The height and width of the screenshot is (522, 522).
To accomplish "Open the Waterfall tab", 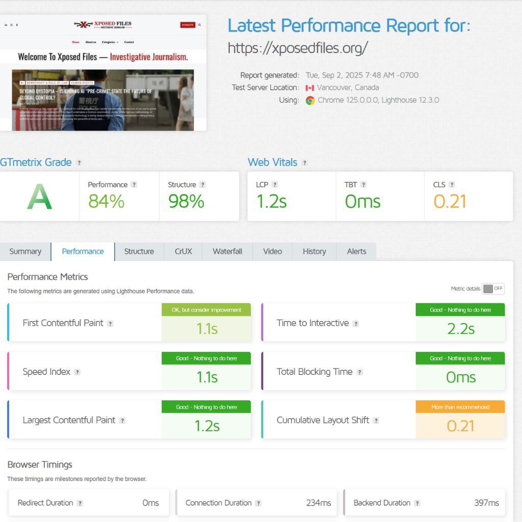I will (227, 251).
